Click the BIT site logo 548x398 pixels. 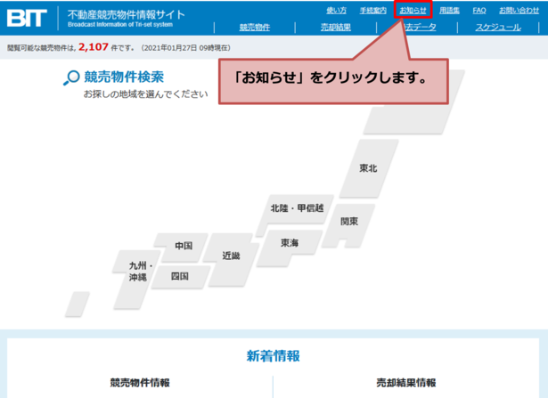coord(29,16)
